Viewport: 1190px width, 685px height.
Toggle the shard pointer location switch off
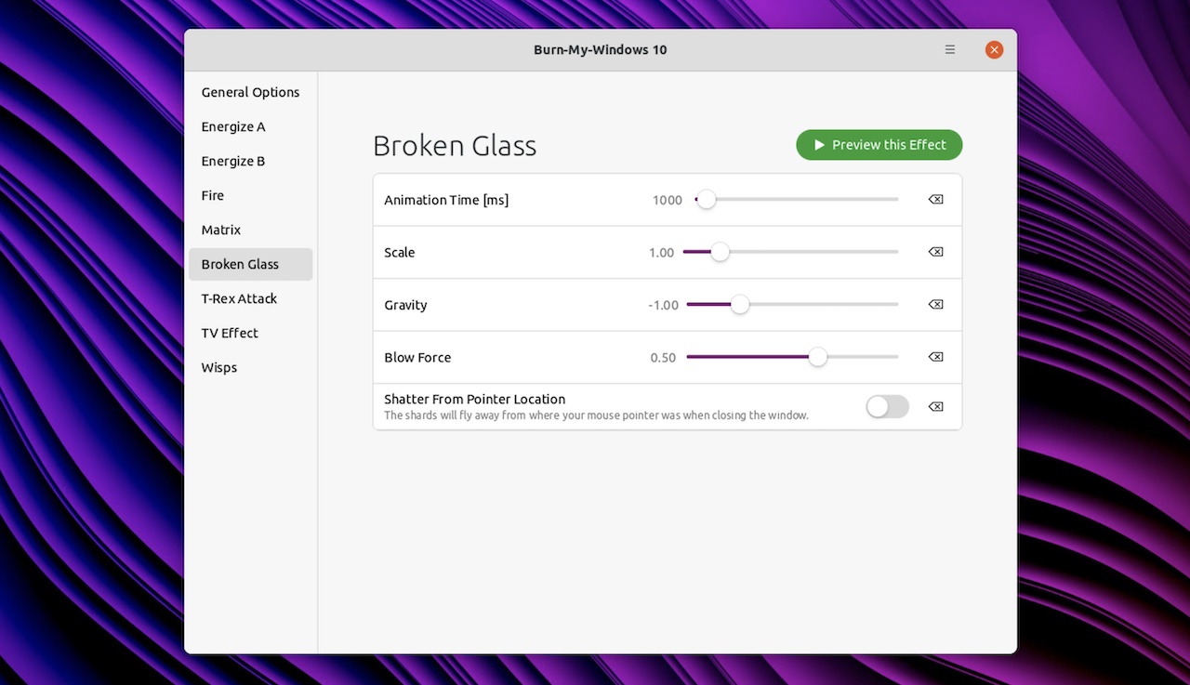point(887,406)
